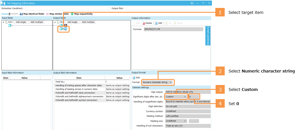Open the Significant digits Custom dropdown
Image resolution: width=296 pixels, height=130 pixels.
176,97
